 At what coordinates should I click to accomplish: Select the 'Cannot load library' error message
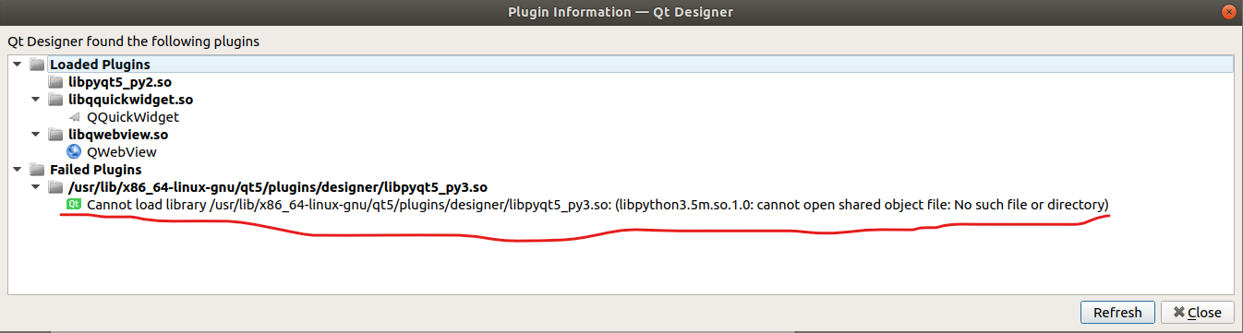coord(597,205)
